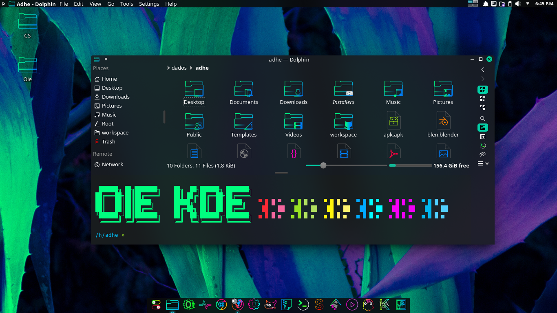Launch GIMP from the dock
557x313 pixels.
pyautogui.click(x=271, y=304)
